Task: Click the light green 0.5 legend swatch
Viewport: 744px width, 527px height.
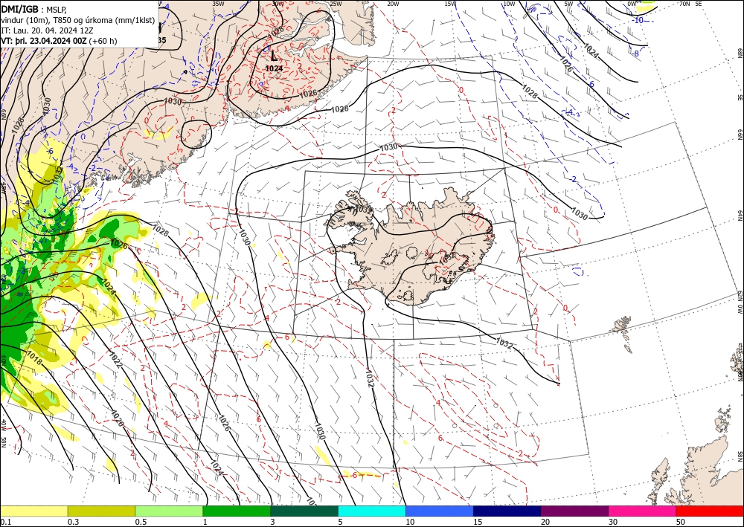Action: (169, 511)
